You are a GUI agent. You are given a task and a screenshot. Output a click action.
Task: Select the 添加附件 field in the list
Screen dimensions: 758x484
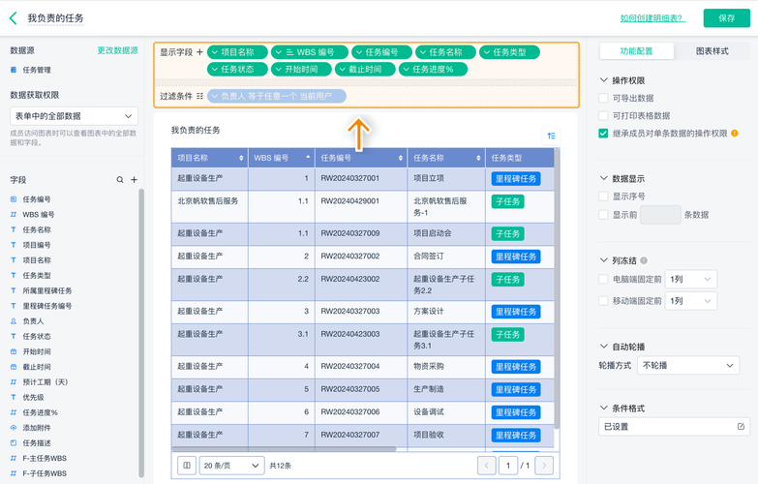pos(36,428)
